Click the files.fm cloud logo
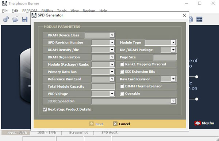Screen dimensions: 219x141 pos(197,123)
